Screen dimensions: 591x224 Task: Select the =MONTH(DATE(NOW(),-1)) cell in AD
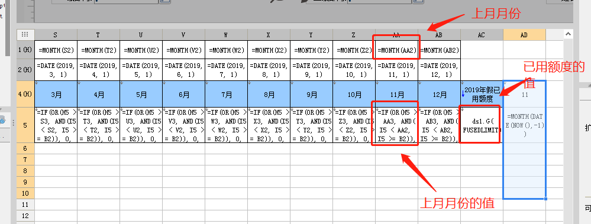coord(524,125)
